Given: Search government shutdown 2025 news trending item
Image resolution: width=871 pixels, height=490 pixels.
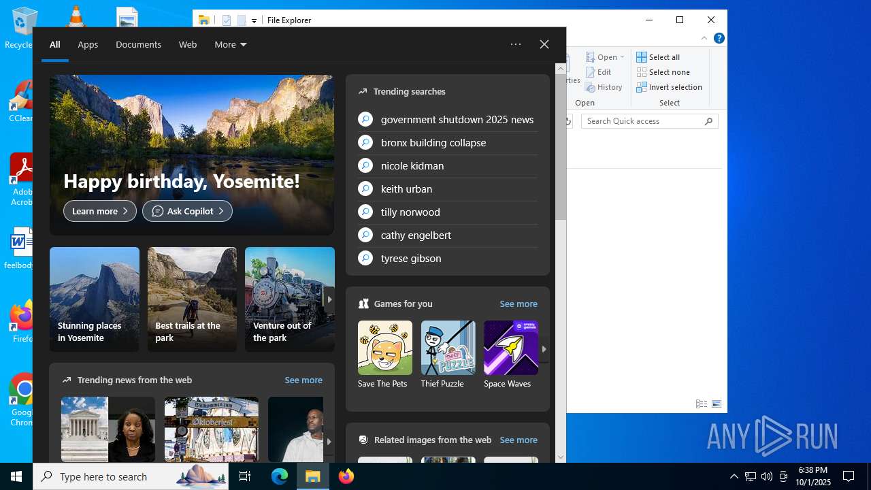Looking at the screenshot, I should (x=447, y=119).
